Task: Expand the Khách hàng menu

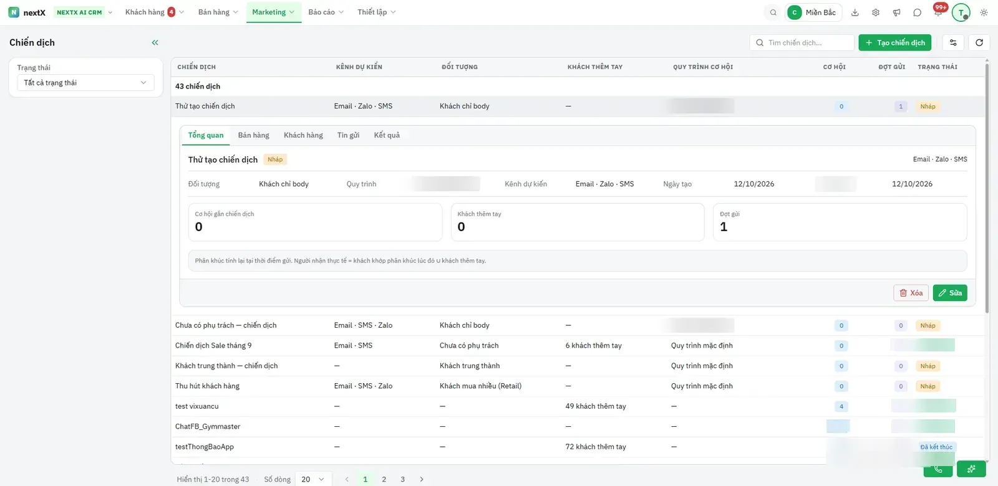Action: [x=154, y=12]
